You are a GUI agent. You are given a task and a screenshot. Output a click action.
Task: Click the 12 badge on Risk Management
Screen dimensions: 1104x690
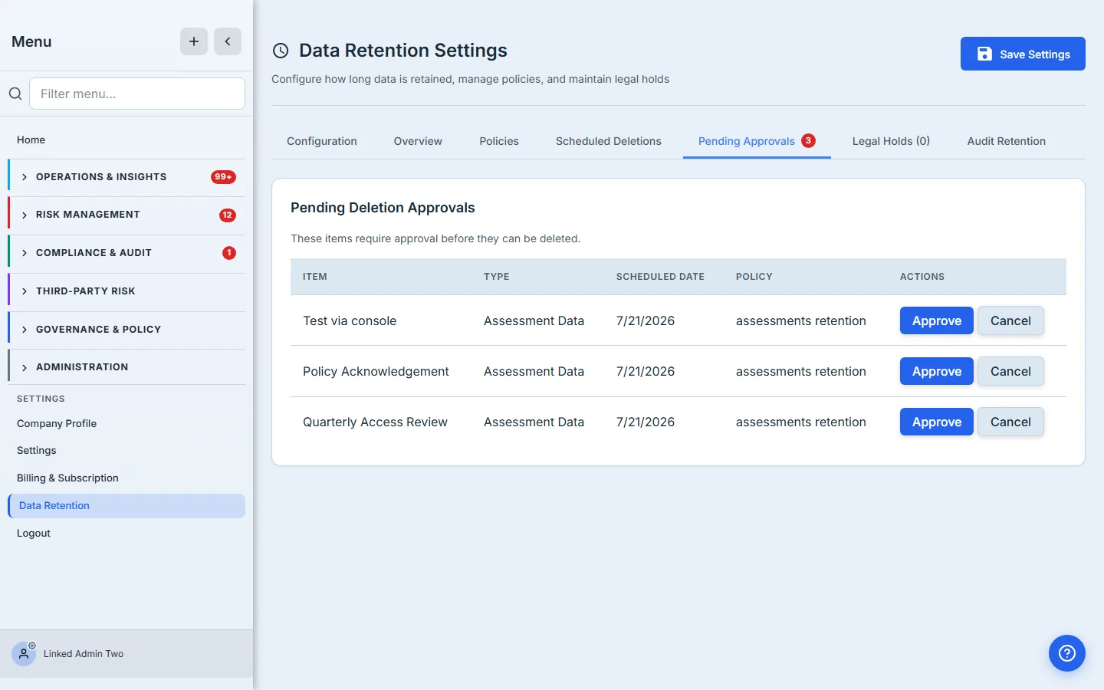228,215
